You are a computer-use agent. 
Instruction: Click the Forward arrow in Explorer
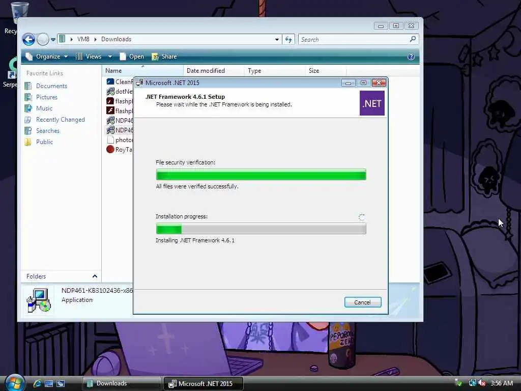(x=43, y=39)
